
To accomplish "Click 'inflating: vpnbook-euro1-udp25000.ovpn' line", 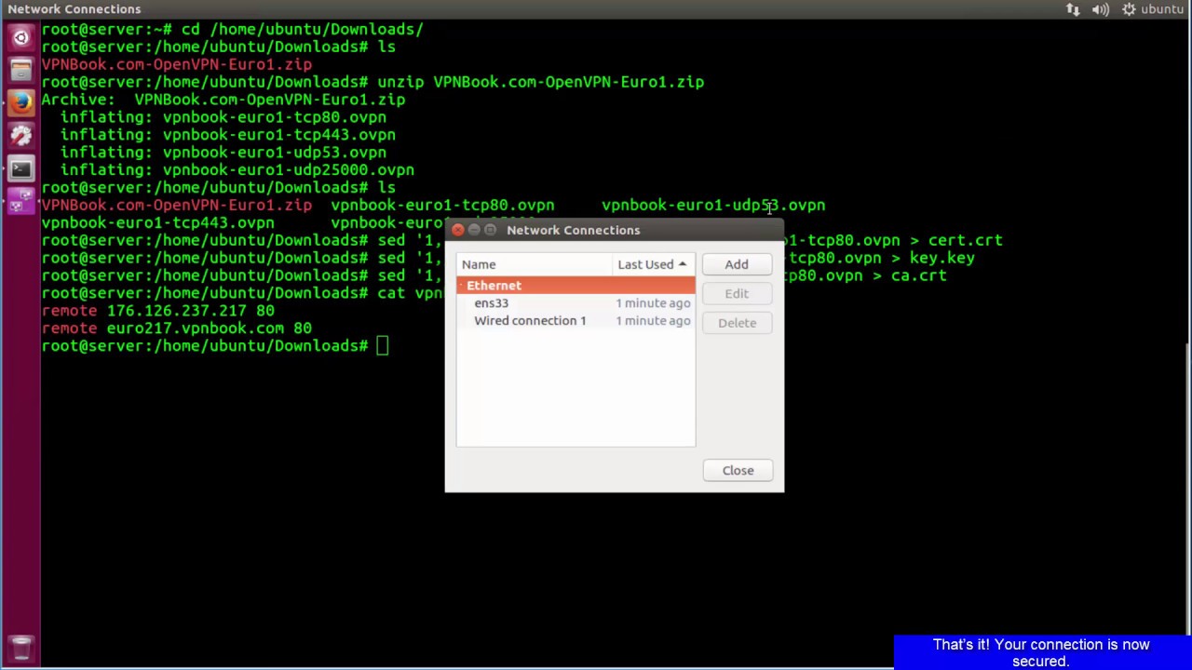I will click(x=237, y=169).
